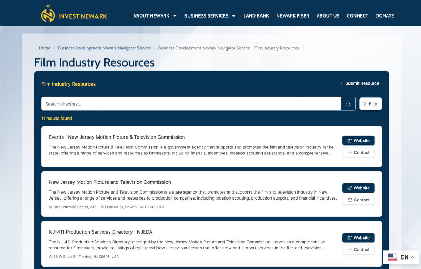Open the Newark Fiber menu item
Screen dimensions: 421x269
click(x=293, y=16)
